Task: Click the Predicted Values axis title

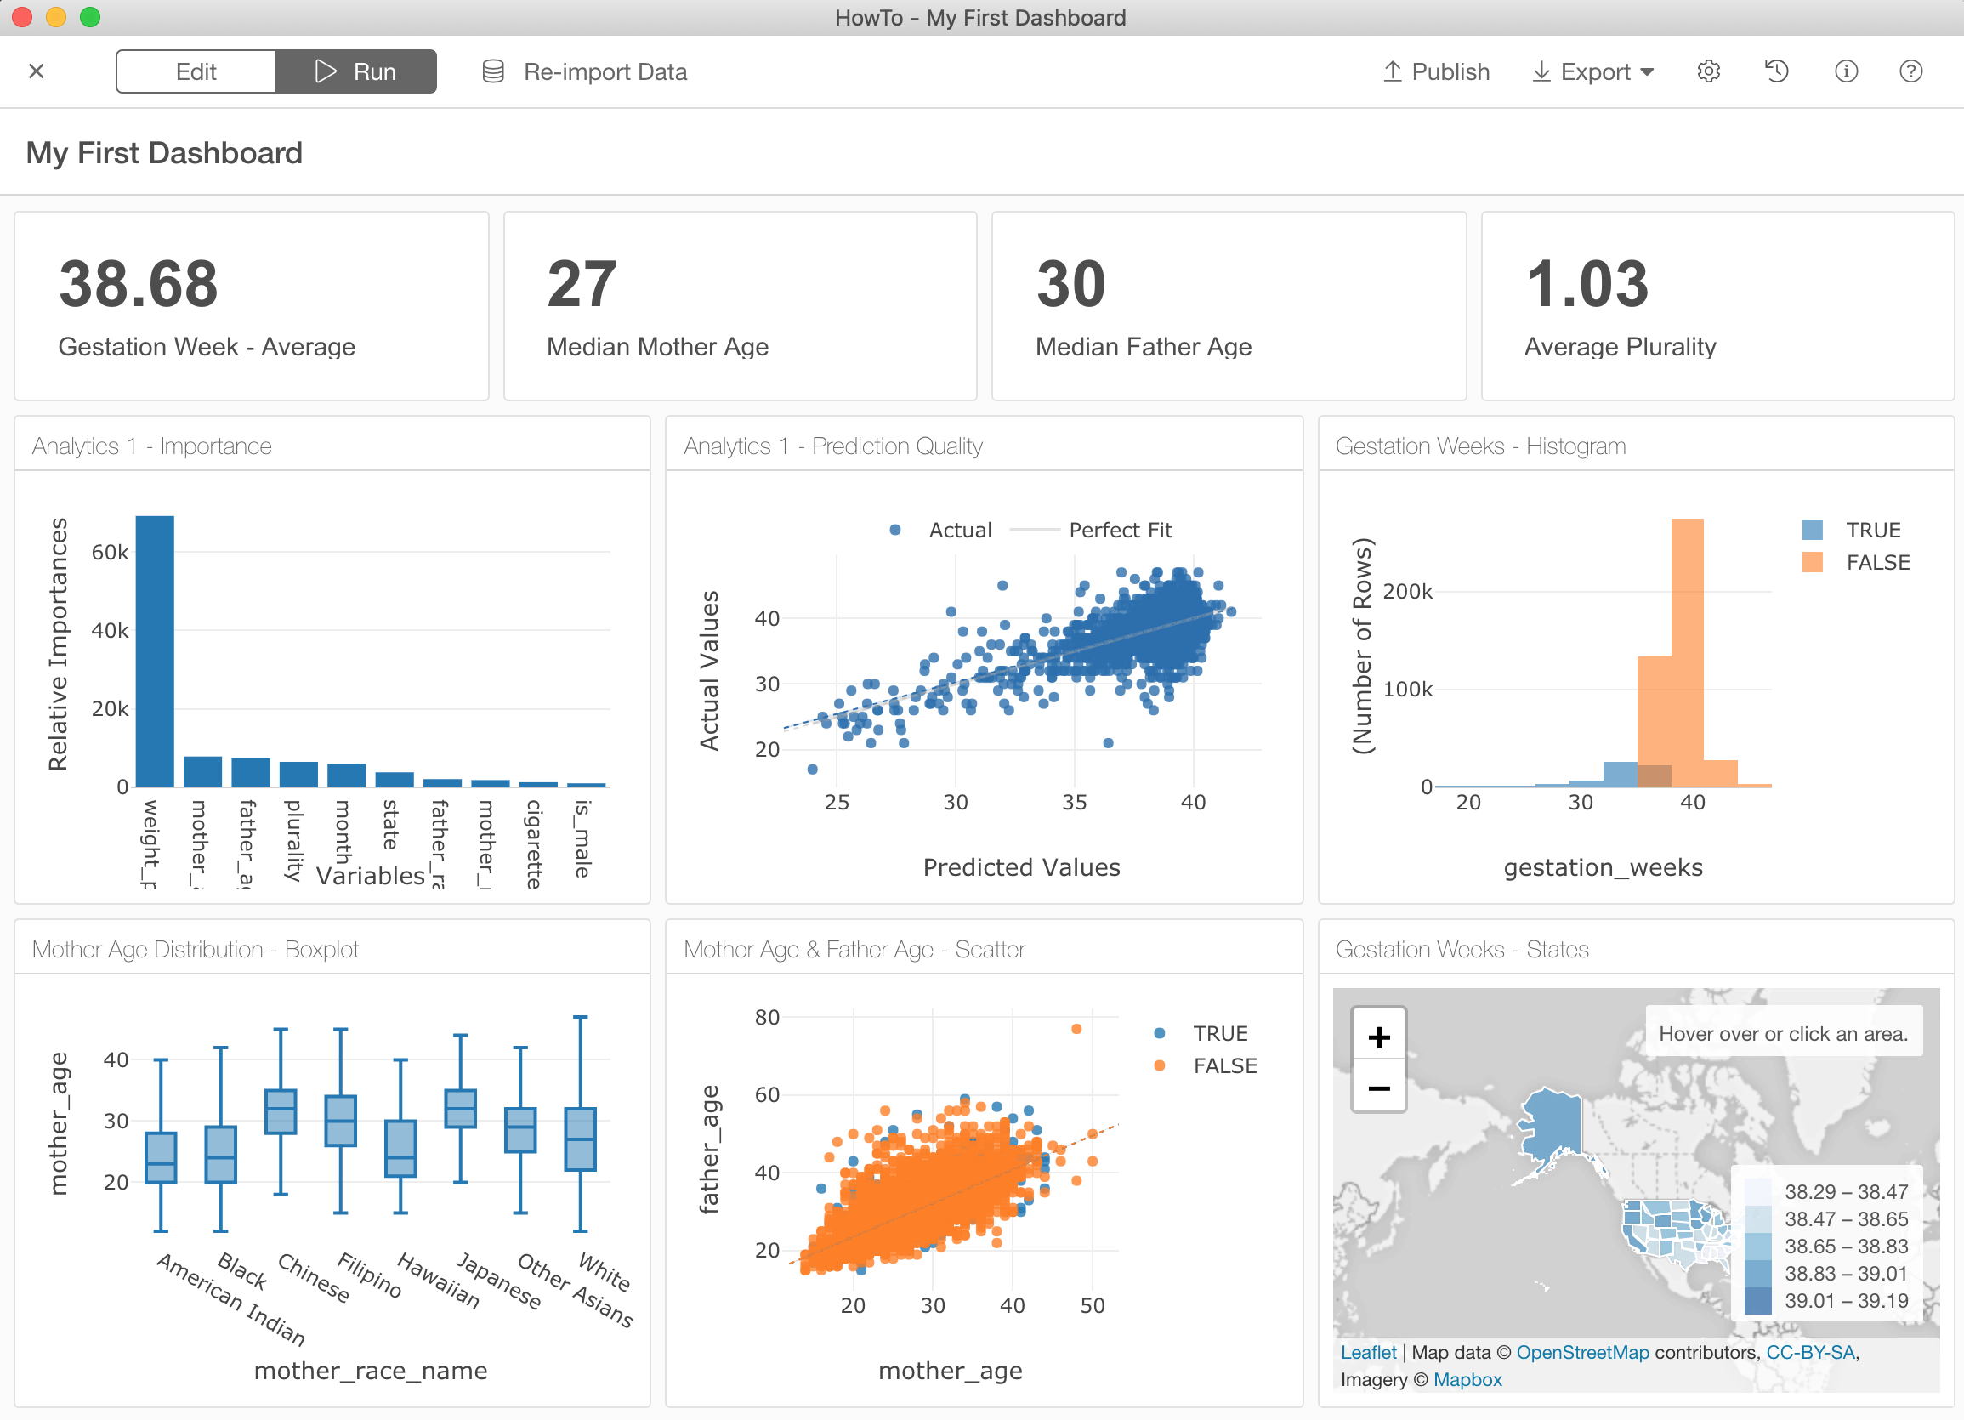Action: point(1021,867)
